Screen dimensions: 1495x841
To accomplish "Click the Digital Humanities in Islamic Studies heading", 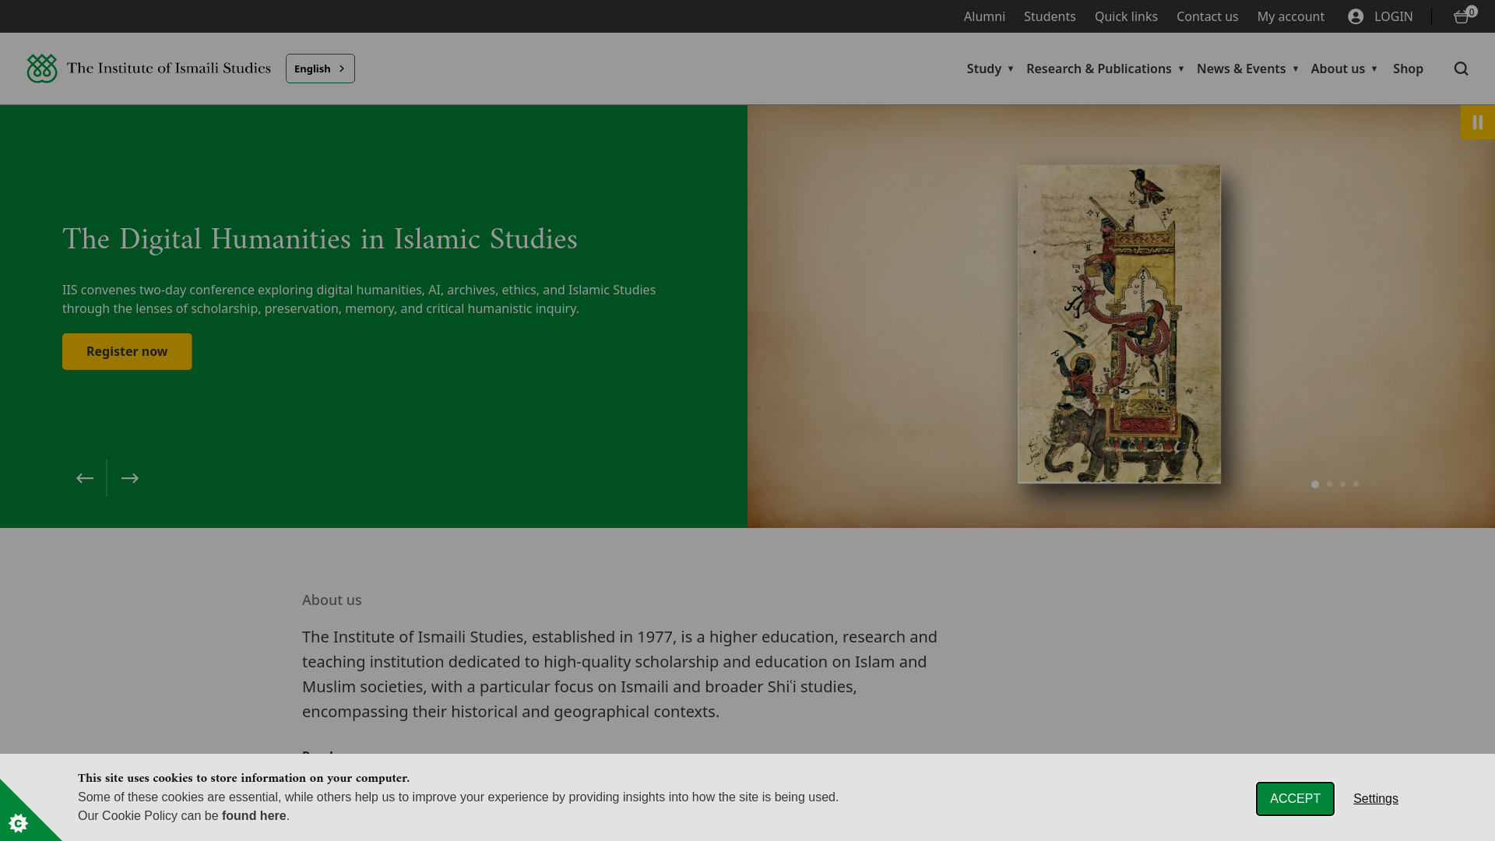I will (x=320, y=240).
